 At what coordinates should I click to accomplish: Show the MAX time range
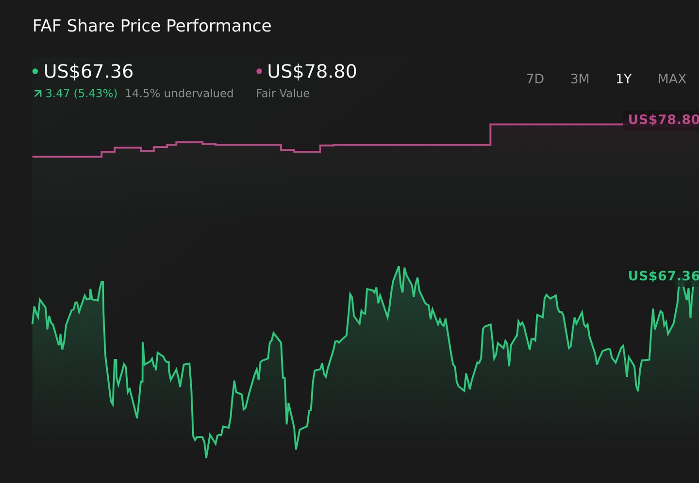[x=672, y=79]
